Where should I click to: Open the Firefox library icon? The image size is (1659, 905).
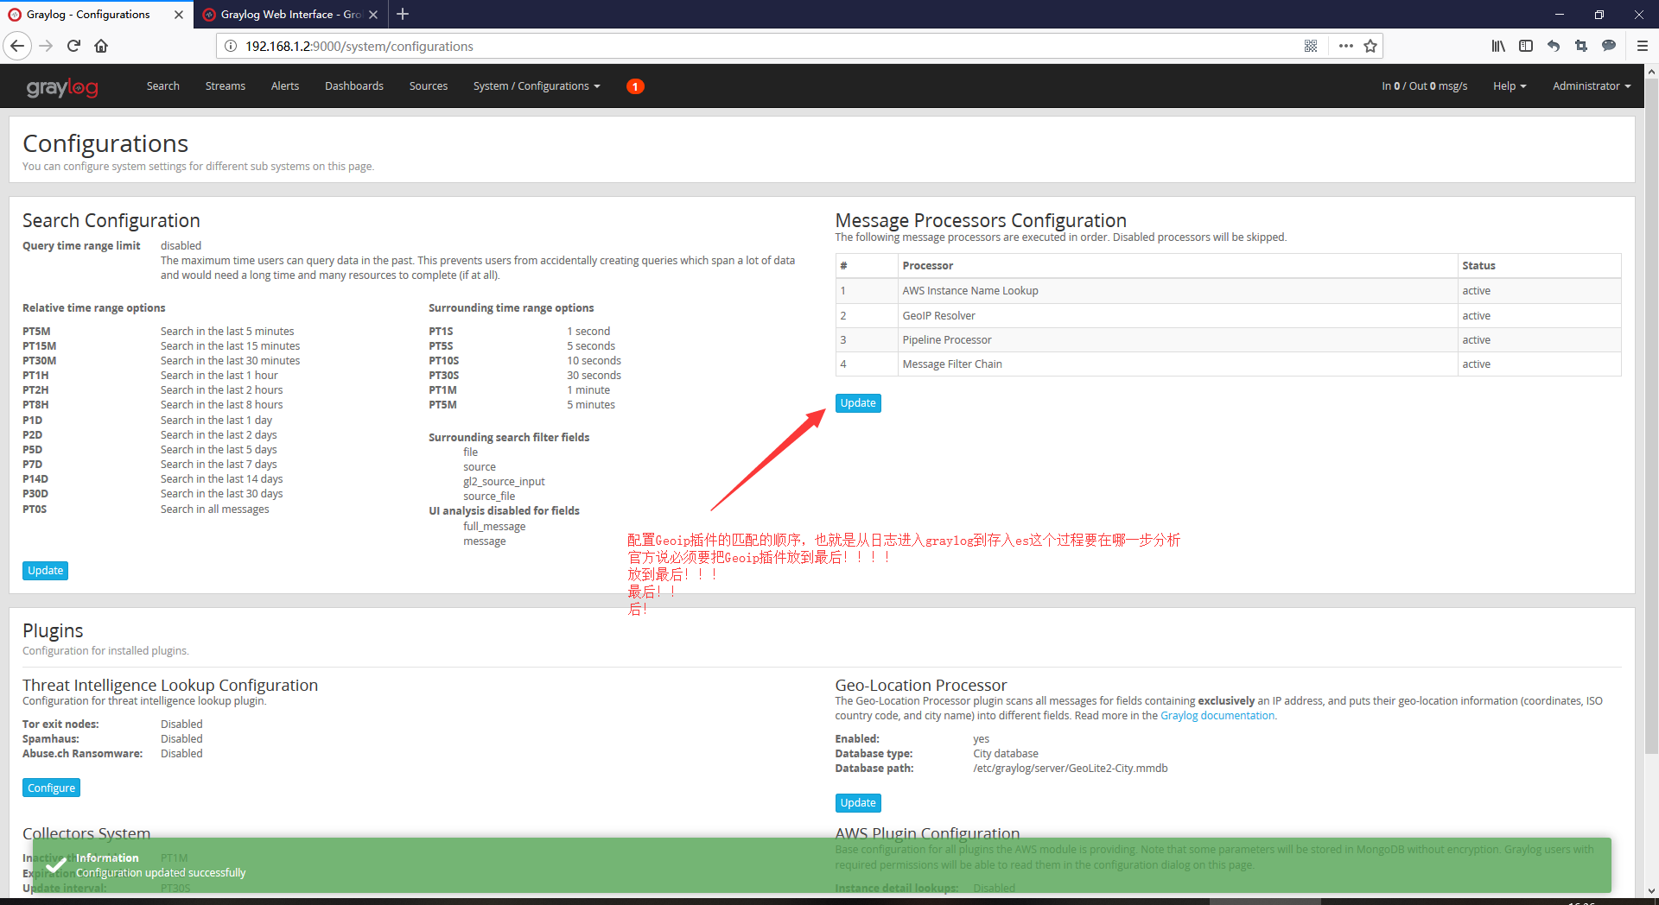point(1498,46)
